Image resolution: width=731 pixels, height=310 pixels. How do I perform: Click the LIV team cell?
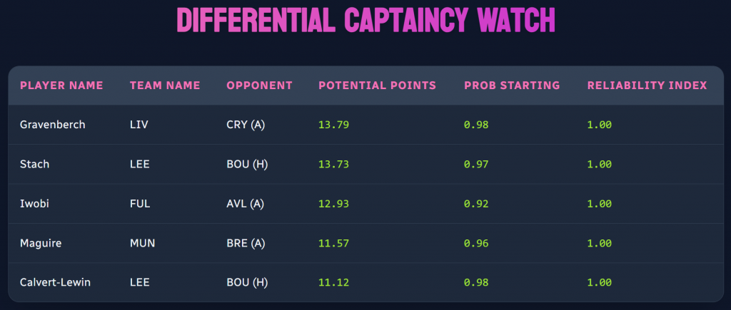(x=138, y=125)
